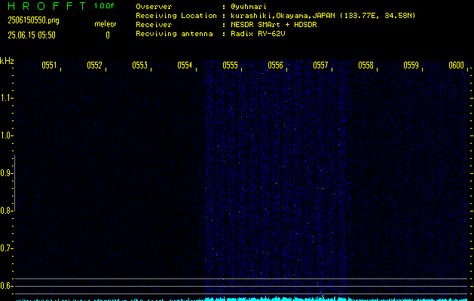Select the observer name @yuhmari
The width and height of the screenshot is (474, 301).
(248, 7)
